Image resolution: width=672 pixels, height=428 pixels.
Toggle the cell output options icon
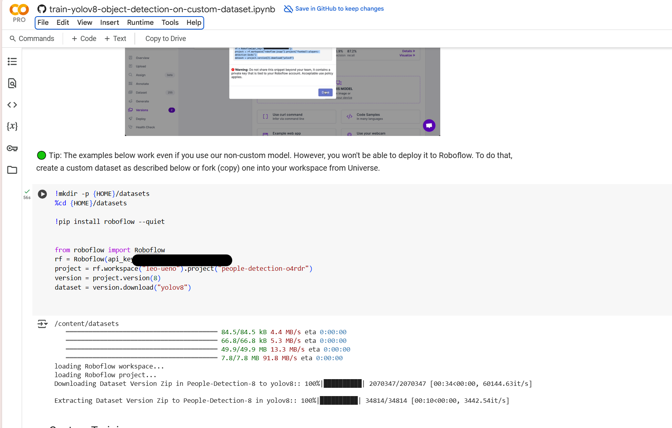click(x=43, y=324)
